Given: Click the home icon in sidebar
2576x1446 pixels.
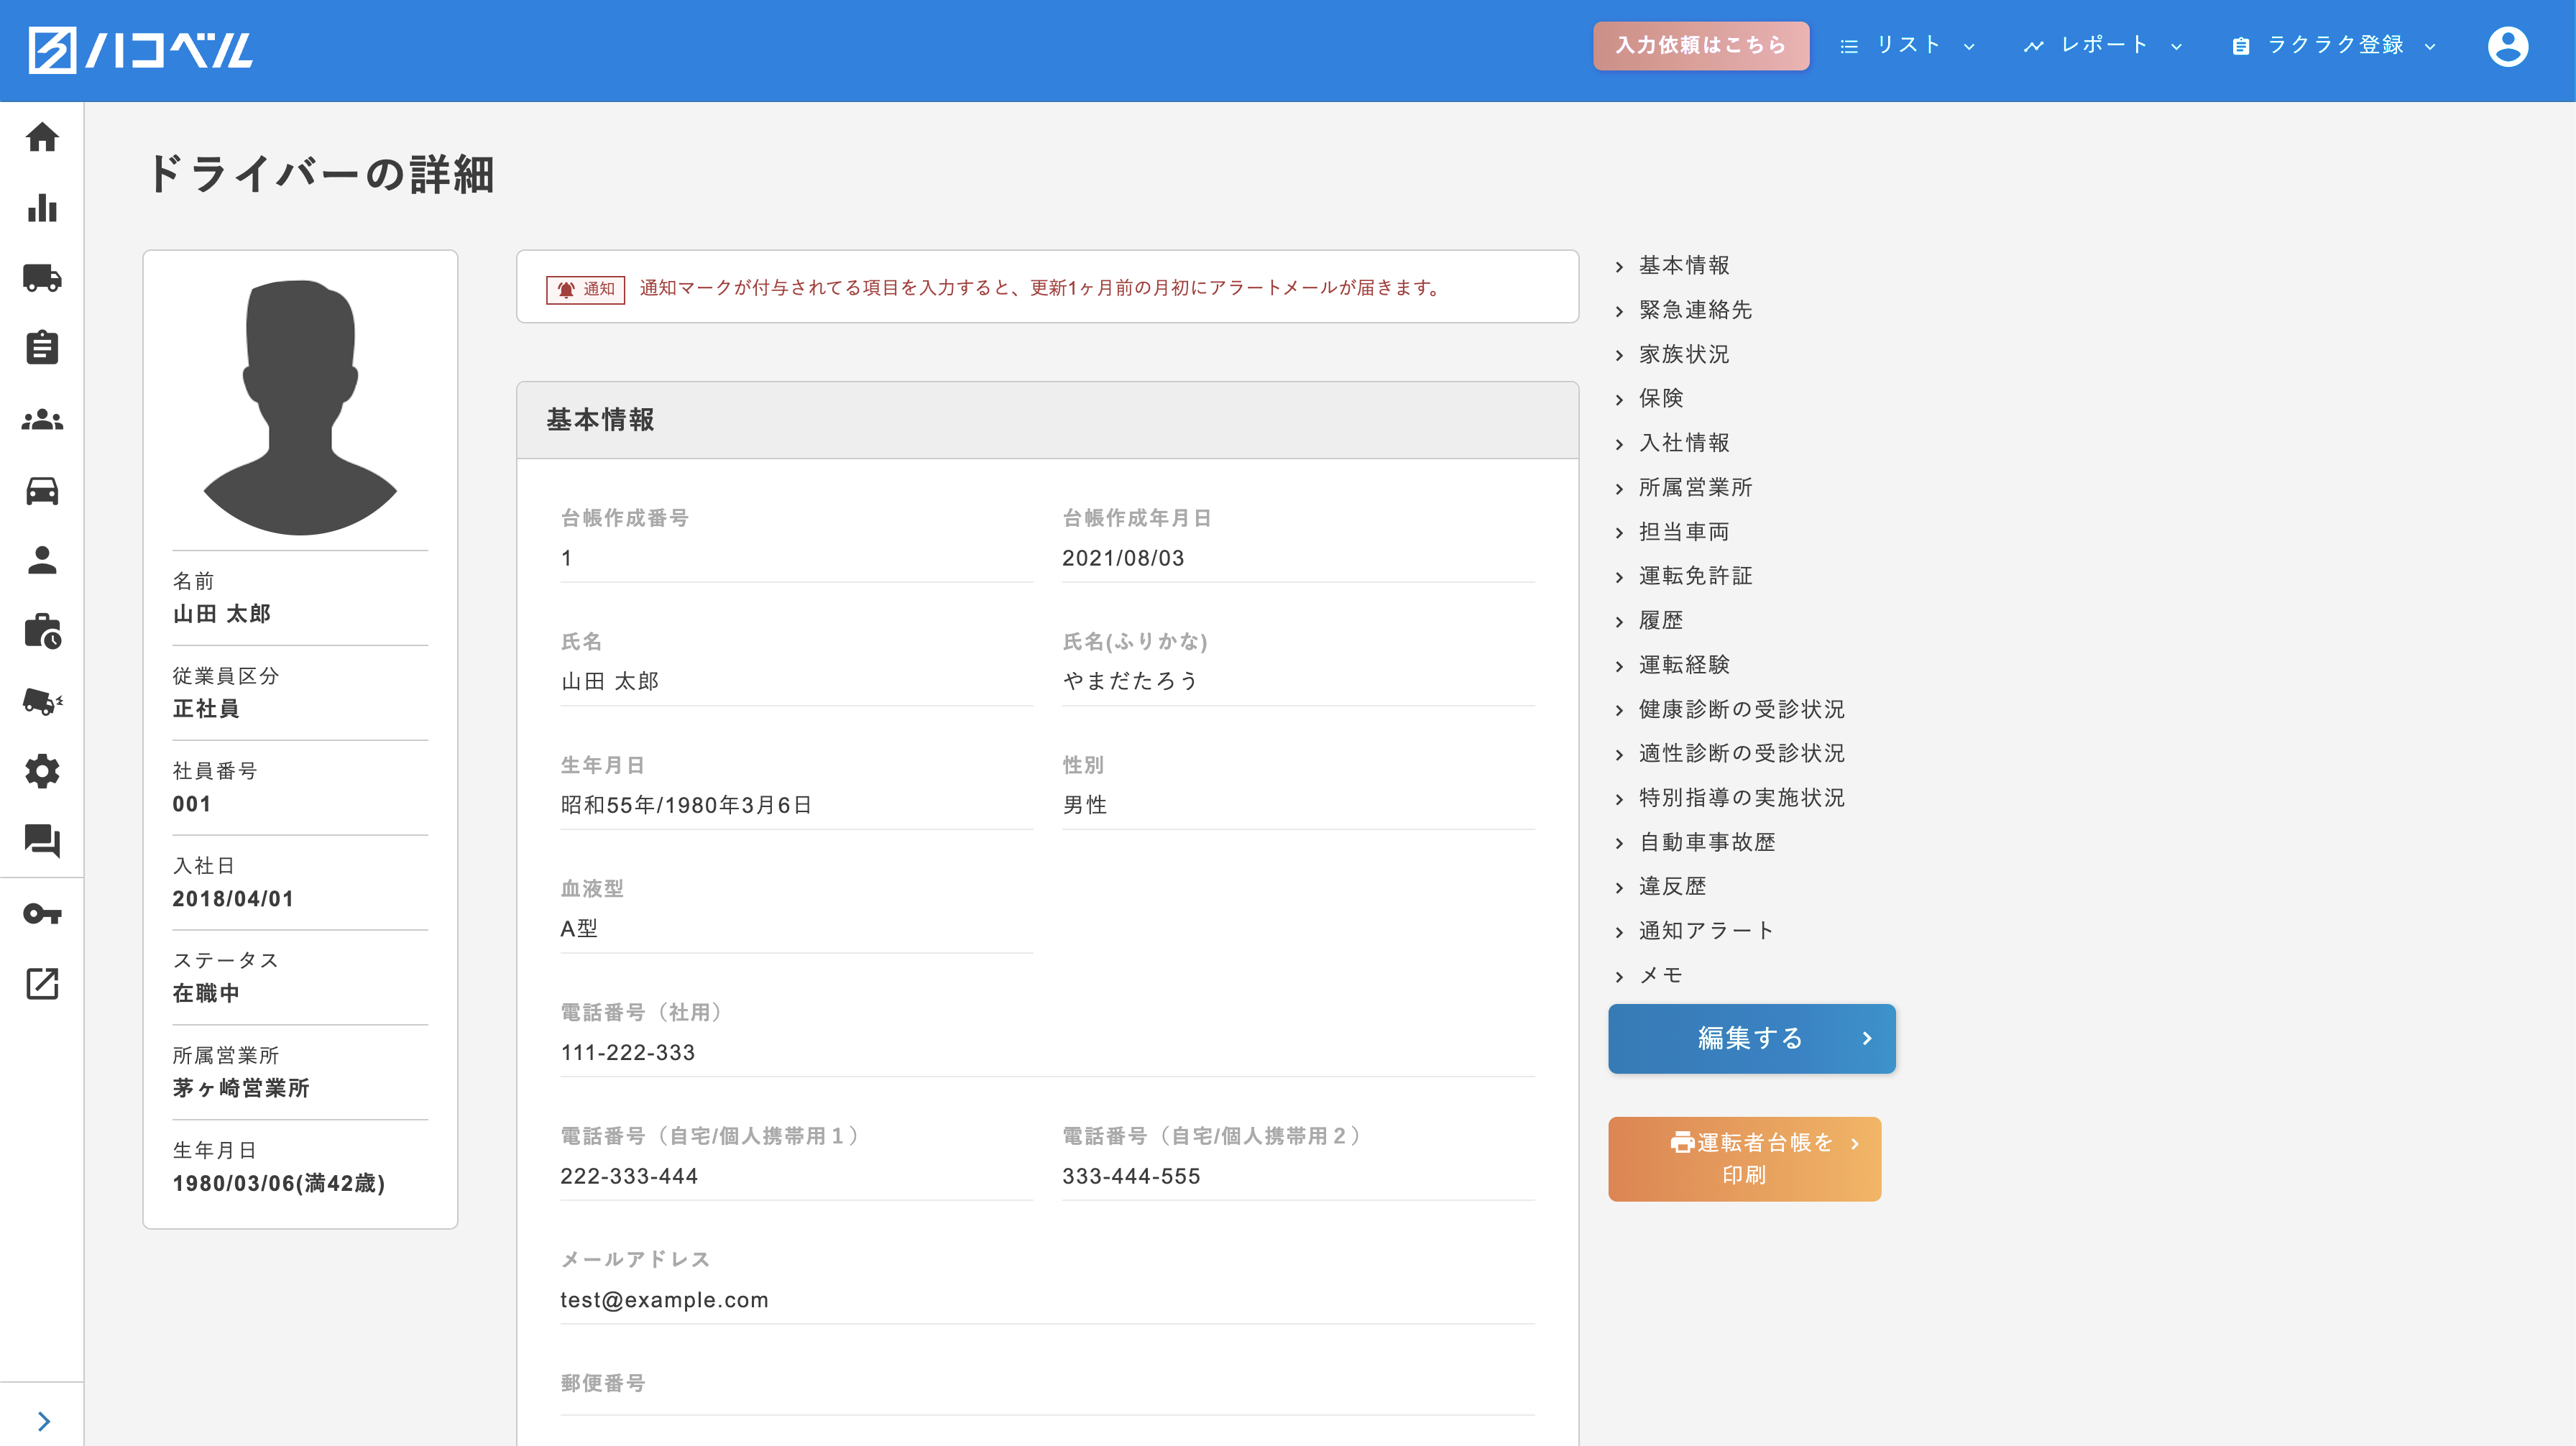Looking at the screenshot, I should [42, 137].
